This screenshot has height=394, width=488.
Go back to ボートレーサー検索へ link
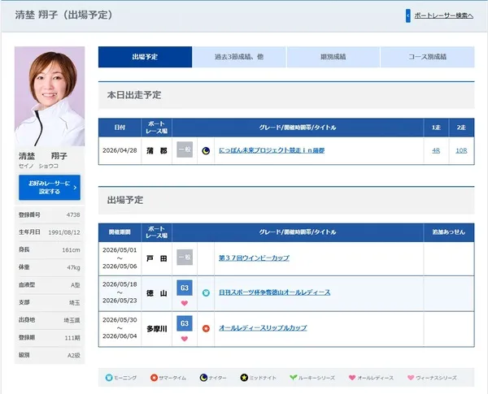444,15
